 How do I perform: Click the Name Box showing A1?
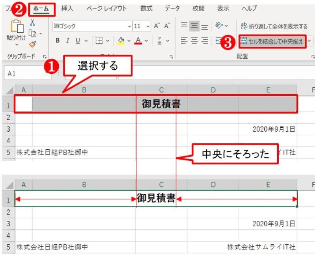tap(24, 73)
